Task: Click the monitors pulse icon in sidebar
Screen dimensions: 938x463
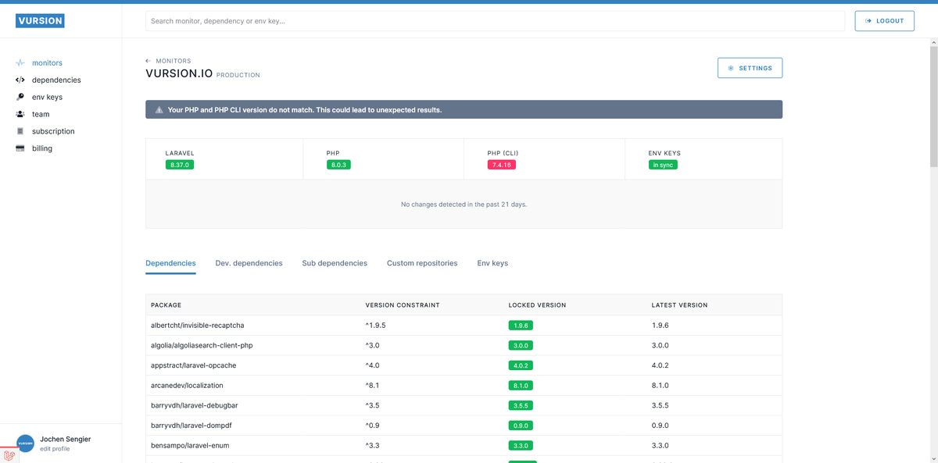Action: (20, 63)
